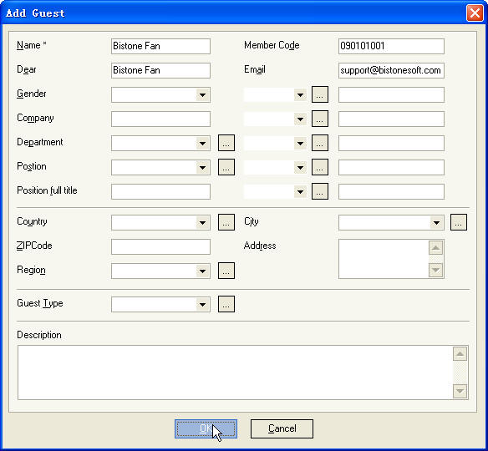The width and height of the screenshot is (488, 451).
Task: Expand the Country dropdown
Action: [202, 223]
